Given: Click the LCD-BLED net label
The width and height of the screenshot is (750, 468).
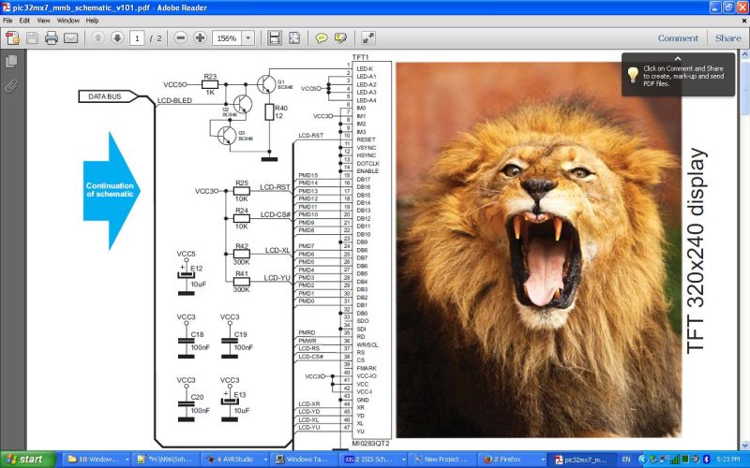Looking at the screenshot, I should [x=174, y=100].
